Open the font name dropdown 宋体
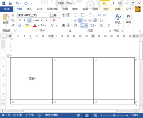The image size is (143, 118). 49,15
